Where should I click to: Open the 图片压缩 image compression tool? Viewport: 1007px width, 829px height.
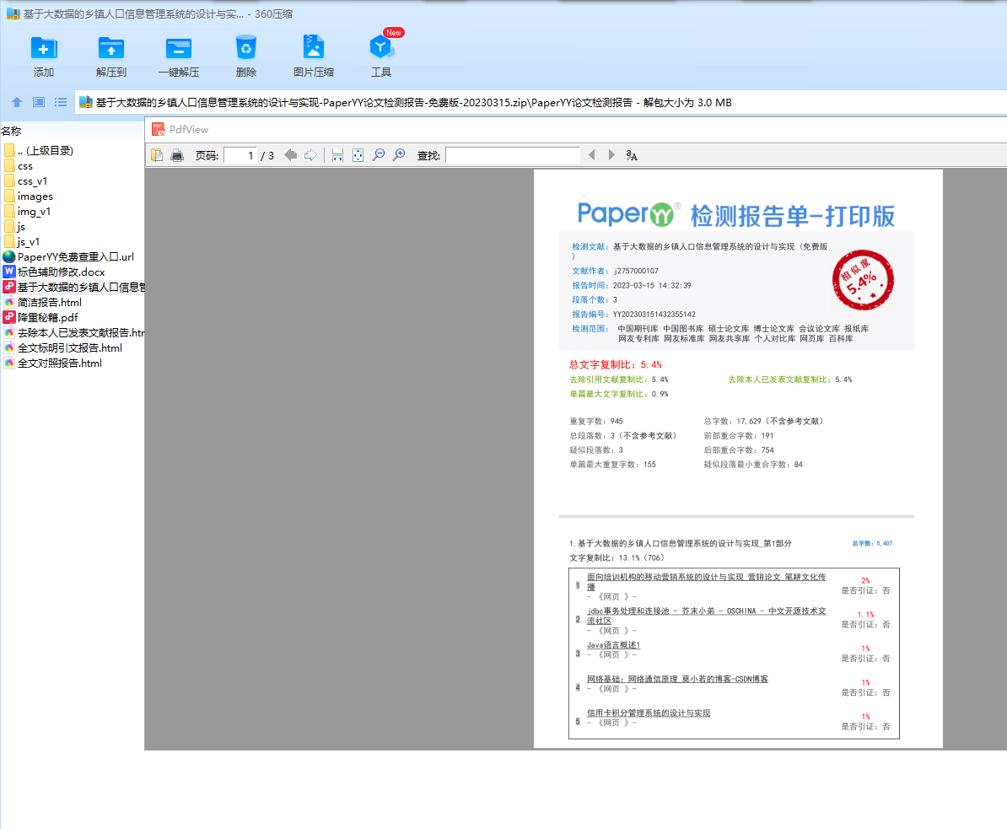click(x=314, y=48)
